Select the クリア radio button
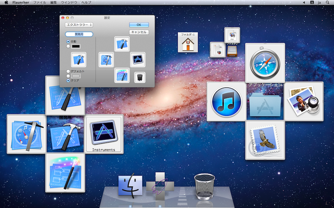 tap(68, 81)
